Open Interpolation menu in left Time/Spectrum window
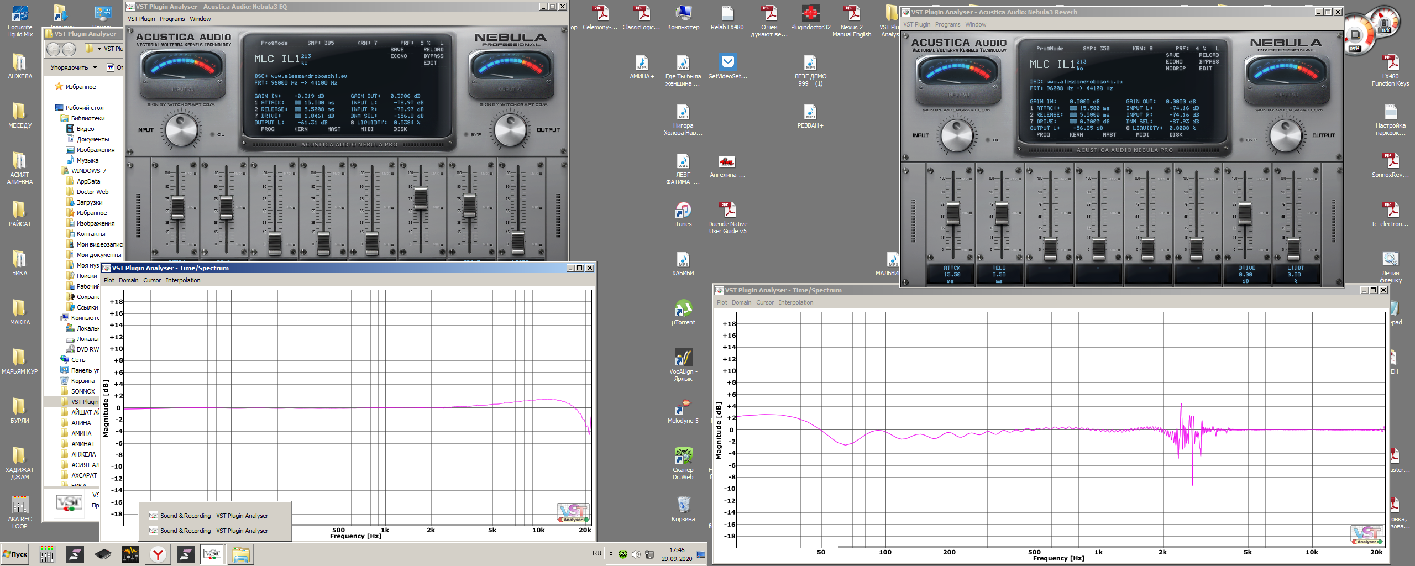Screen dimensions: 1415x566 tap(183, 280)
